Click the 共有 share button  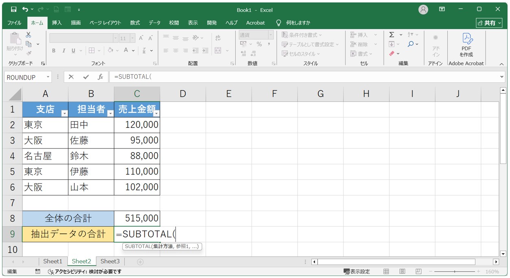point(489,23)
